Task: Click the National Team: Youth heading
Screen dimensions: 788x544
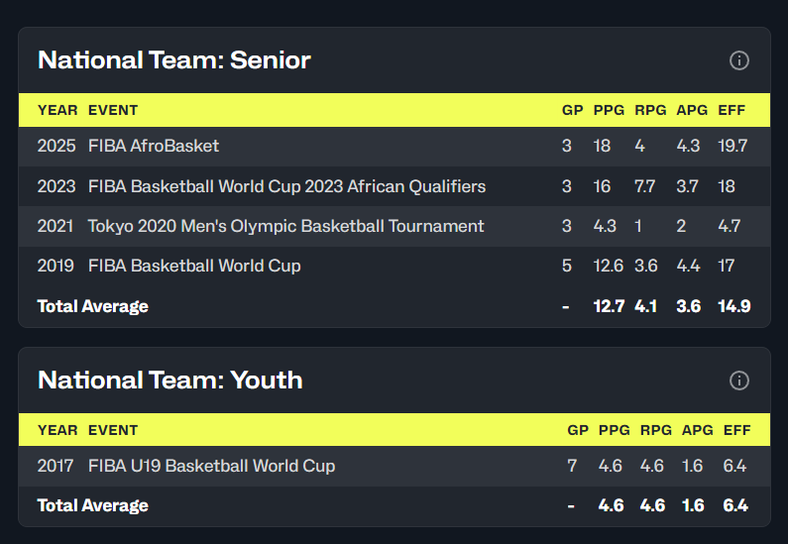Action: (170, 381)
